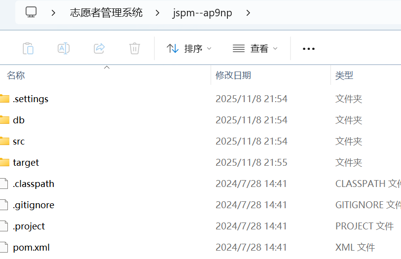Viewport: 401px width, 259px height.
Task: Click the paste clipboard icon
Action: [x=28, y=48]
